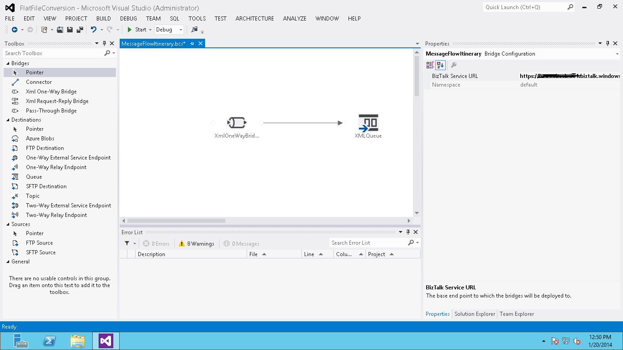Click the Find in Files toolbar icon
Image resolution: width=623 pixels, height=350 pixels.
195,30
